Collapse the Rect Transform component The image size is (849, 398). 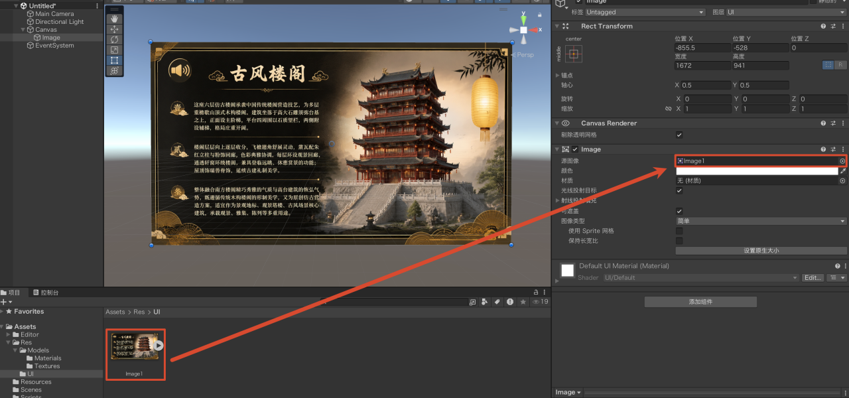click(x=557, y=27)
